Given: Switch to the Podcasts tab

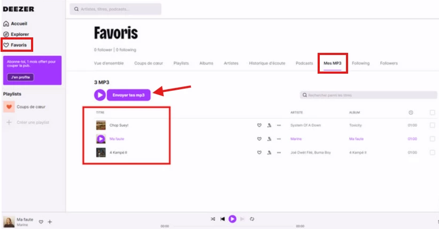Looking at the screenshot, I should tap(304, 63).
